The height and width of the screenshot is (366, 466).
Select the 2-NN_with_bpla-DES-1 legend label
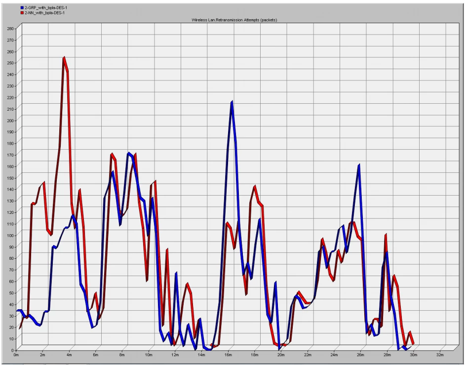click(x=44, y=13)
